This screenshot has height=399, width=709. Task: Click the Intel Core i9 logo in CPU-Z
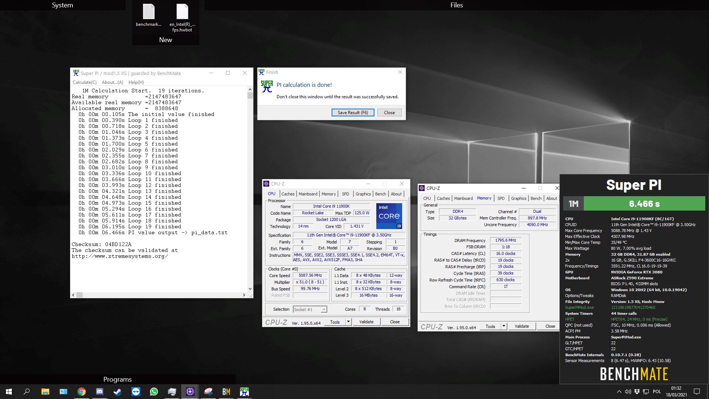coord(389,216)
